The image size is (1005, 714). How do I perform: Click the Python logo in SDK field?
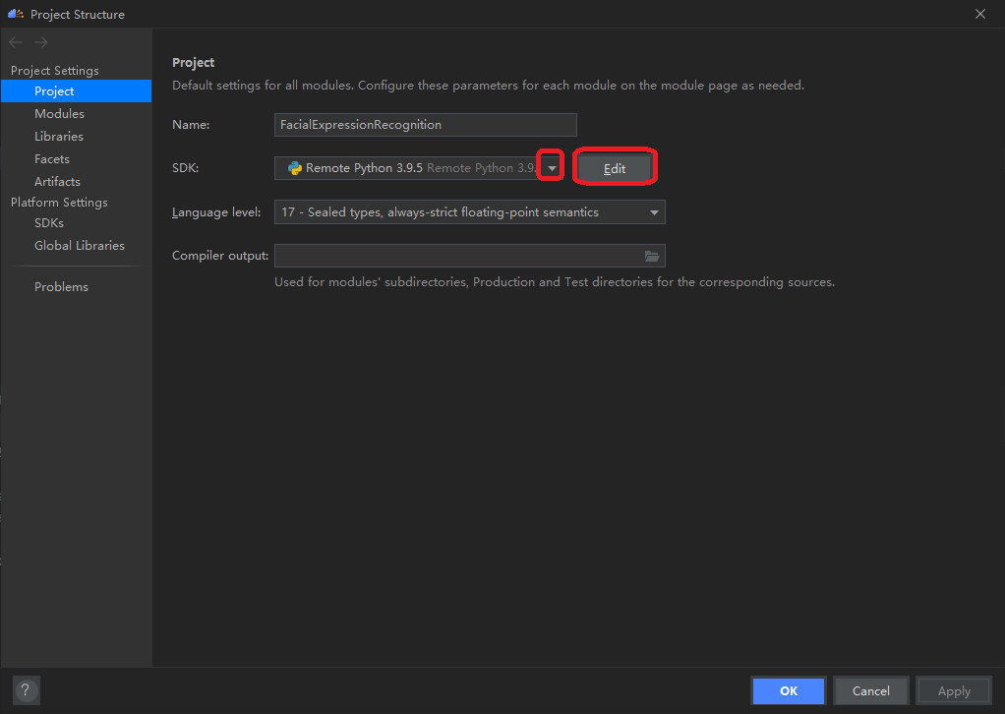click(x=295, y=168)
